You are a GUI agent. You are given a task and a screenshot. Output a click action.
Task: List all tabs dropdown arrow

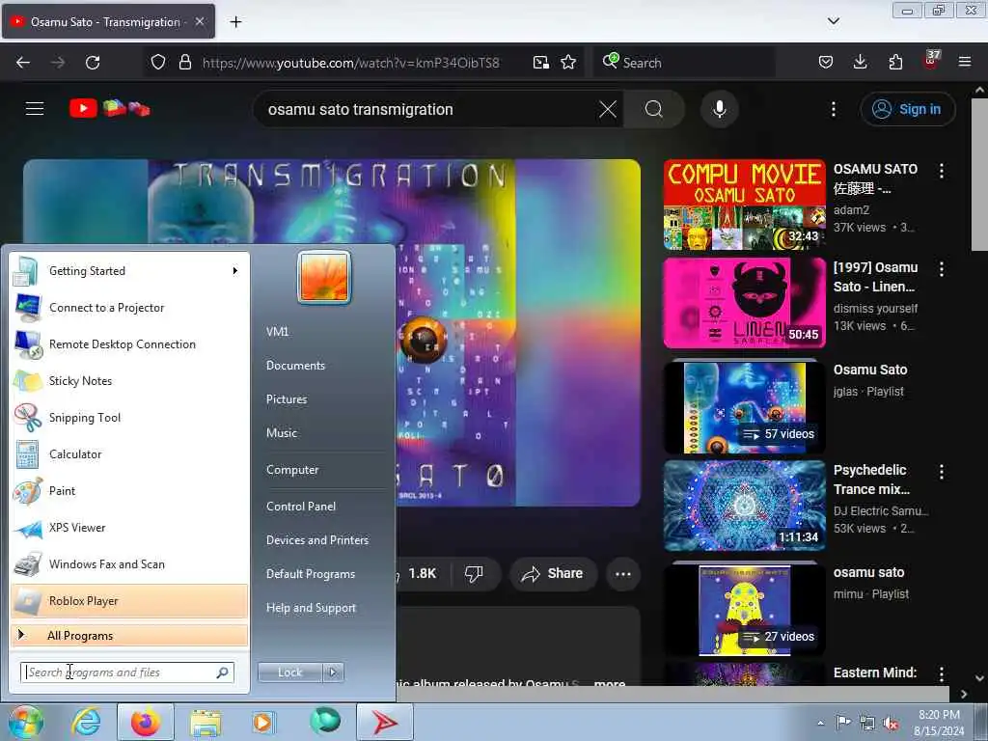pos(833,21)
